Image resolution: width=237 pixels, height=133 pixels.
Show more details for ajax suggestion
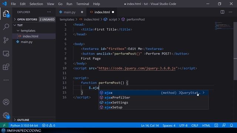204,93
